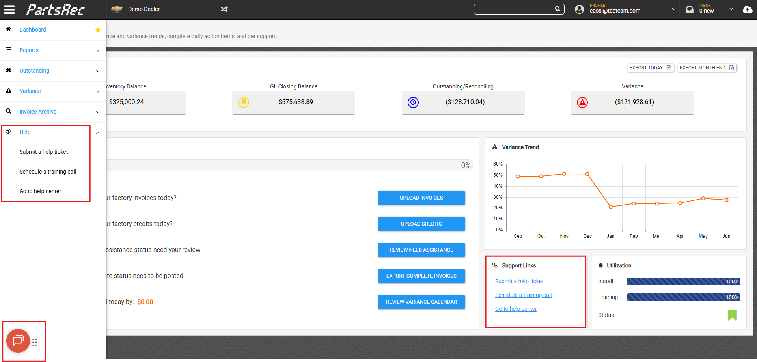The image size is (757, 362).
Task: Click the May data point on Variance Trend
Action: pyautogui.click(x=703, y=198)
